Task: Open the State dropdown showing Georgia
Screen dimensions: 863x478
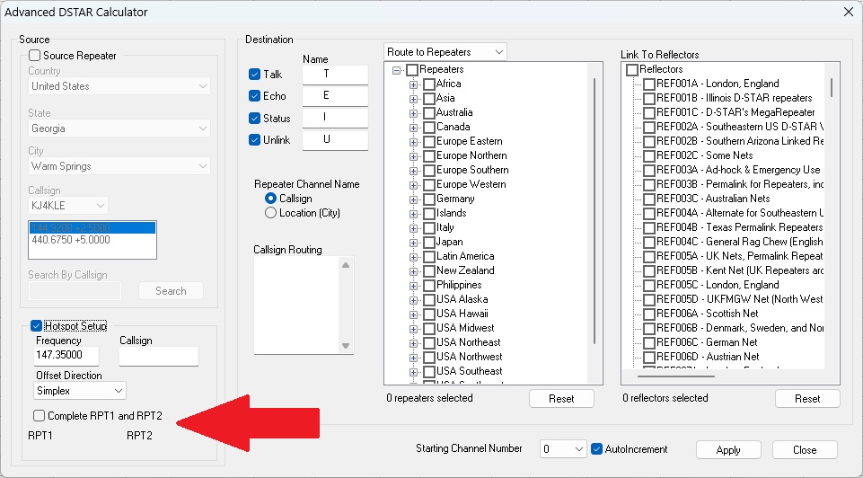Action: 119,128
